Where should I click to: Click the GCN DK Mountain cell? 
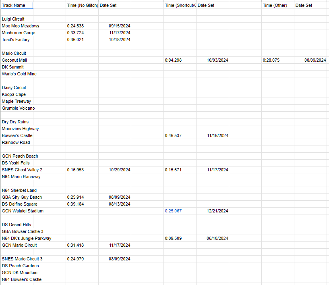point(17,273)
